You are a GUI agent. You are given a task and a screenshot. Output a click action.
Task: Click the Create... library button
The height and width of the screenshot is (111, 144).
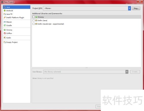[x=135, y=72]
